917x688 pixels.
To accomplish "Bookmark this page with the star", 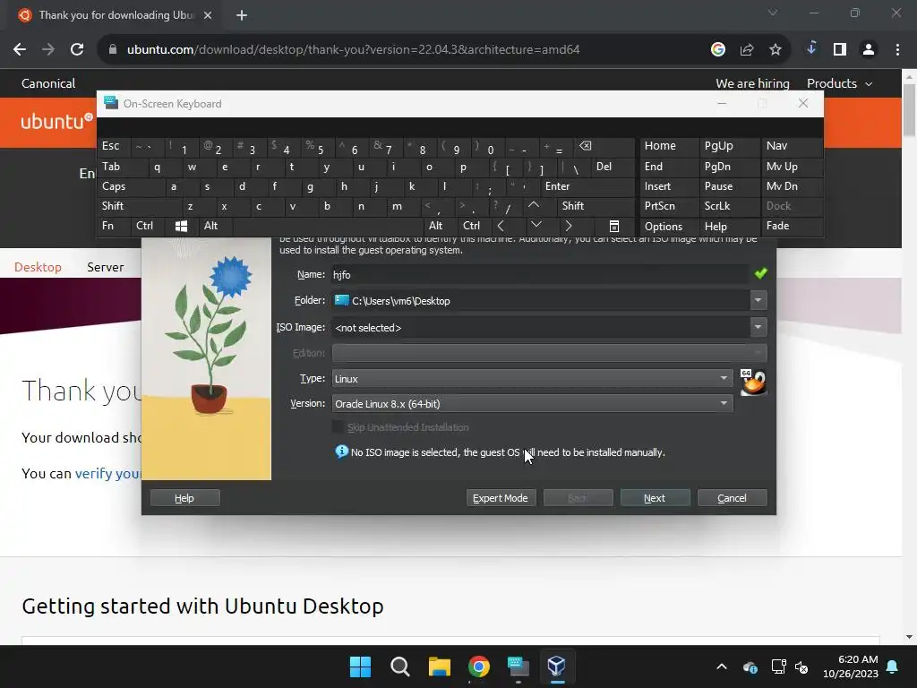I will coord(775,50).
